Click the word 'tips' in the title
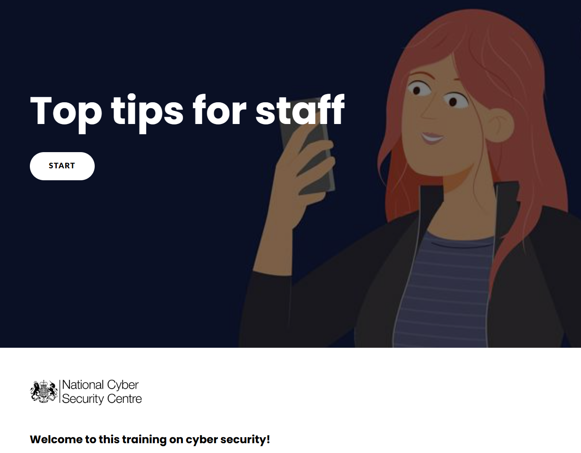The height and width of the screenshot is (453, 581). (x=148, y=112)
